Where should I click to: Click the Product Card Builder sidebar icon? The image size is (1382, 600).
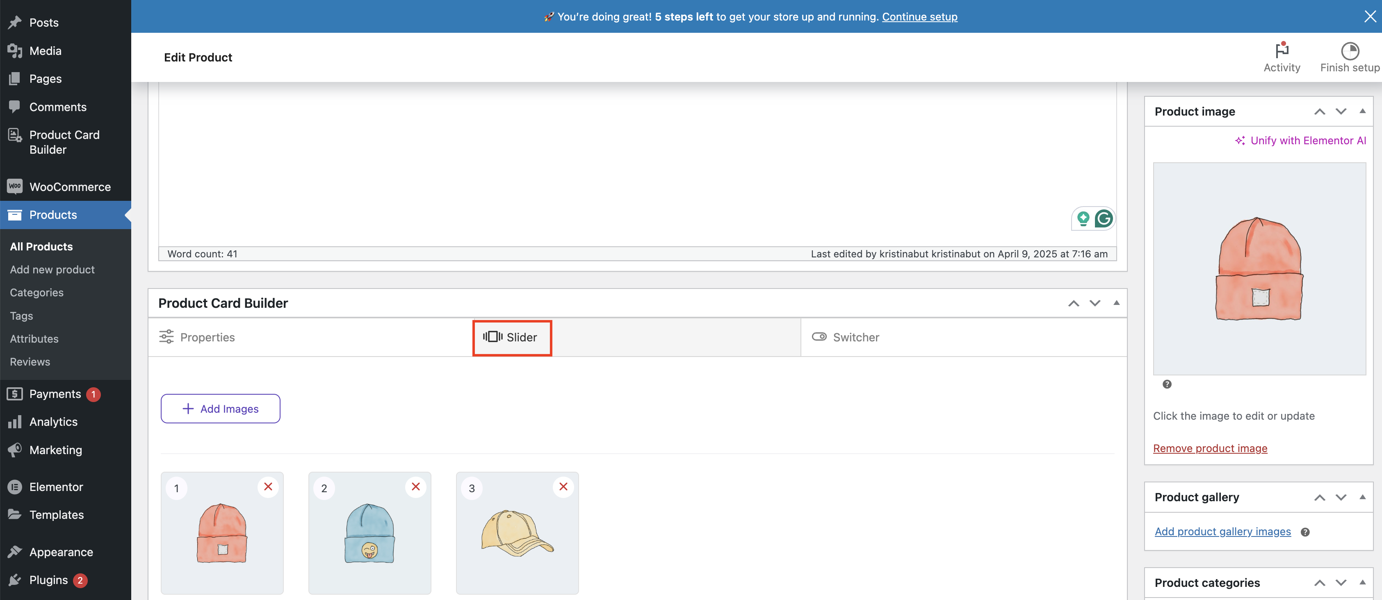(14, 135)
